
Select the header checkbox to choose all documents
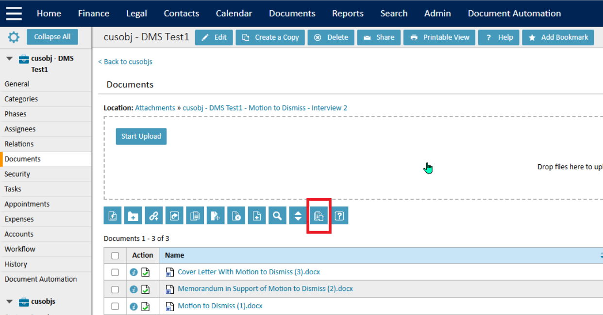click(x=115, y=255)
